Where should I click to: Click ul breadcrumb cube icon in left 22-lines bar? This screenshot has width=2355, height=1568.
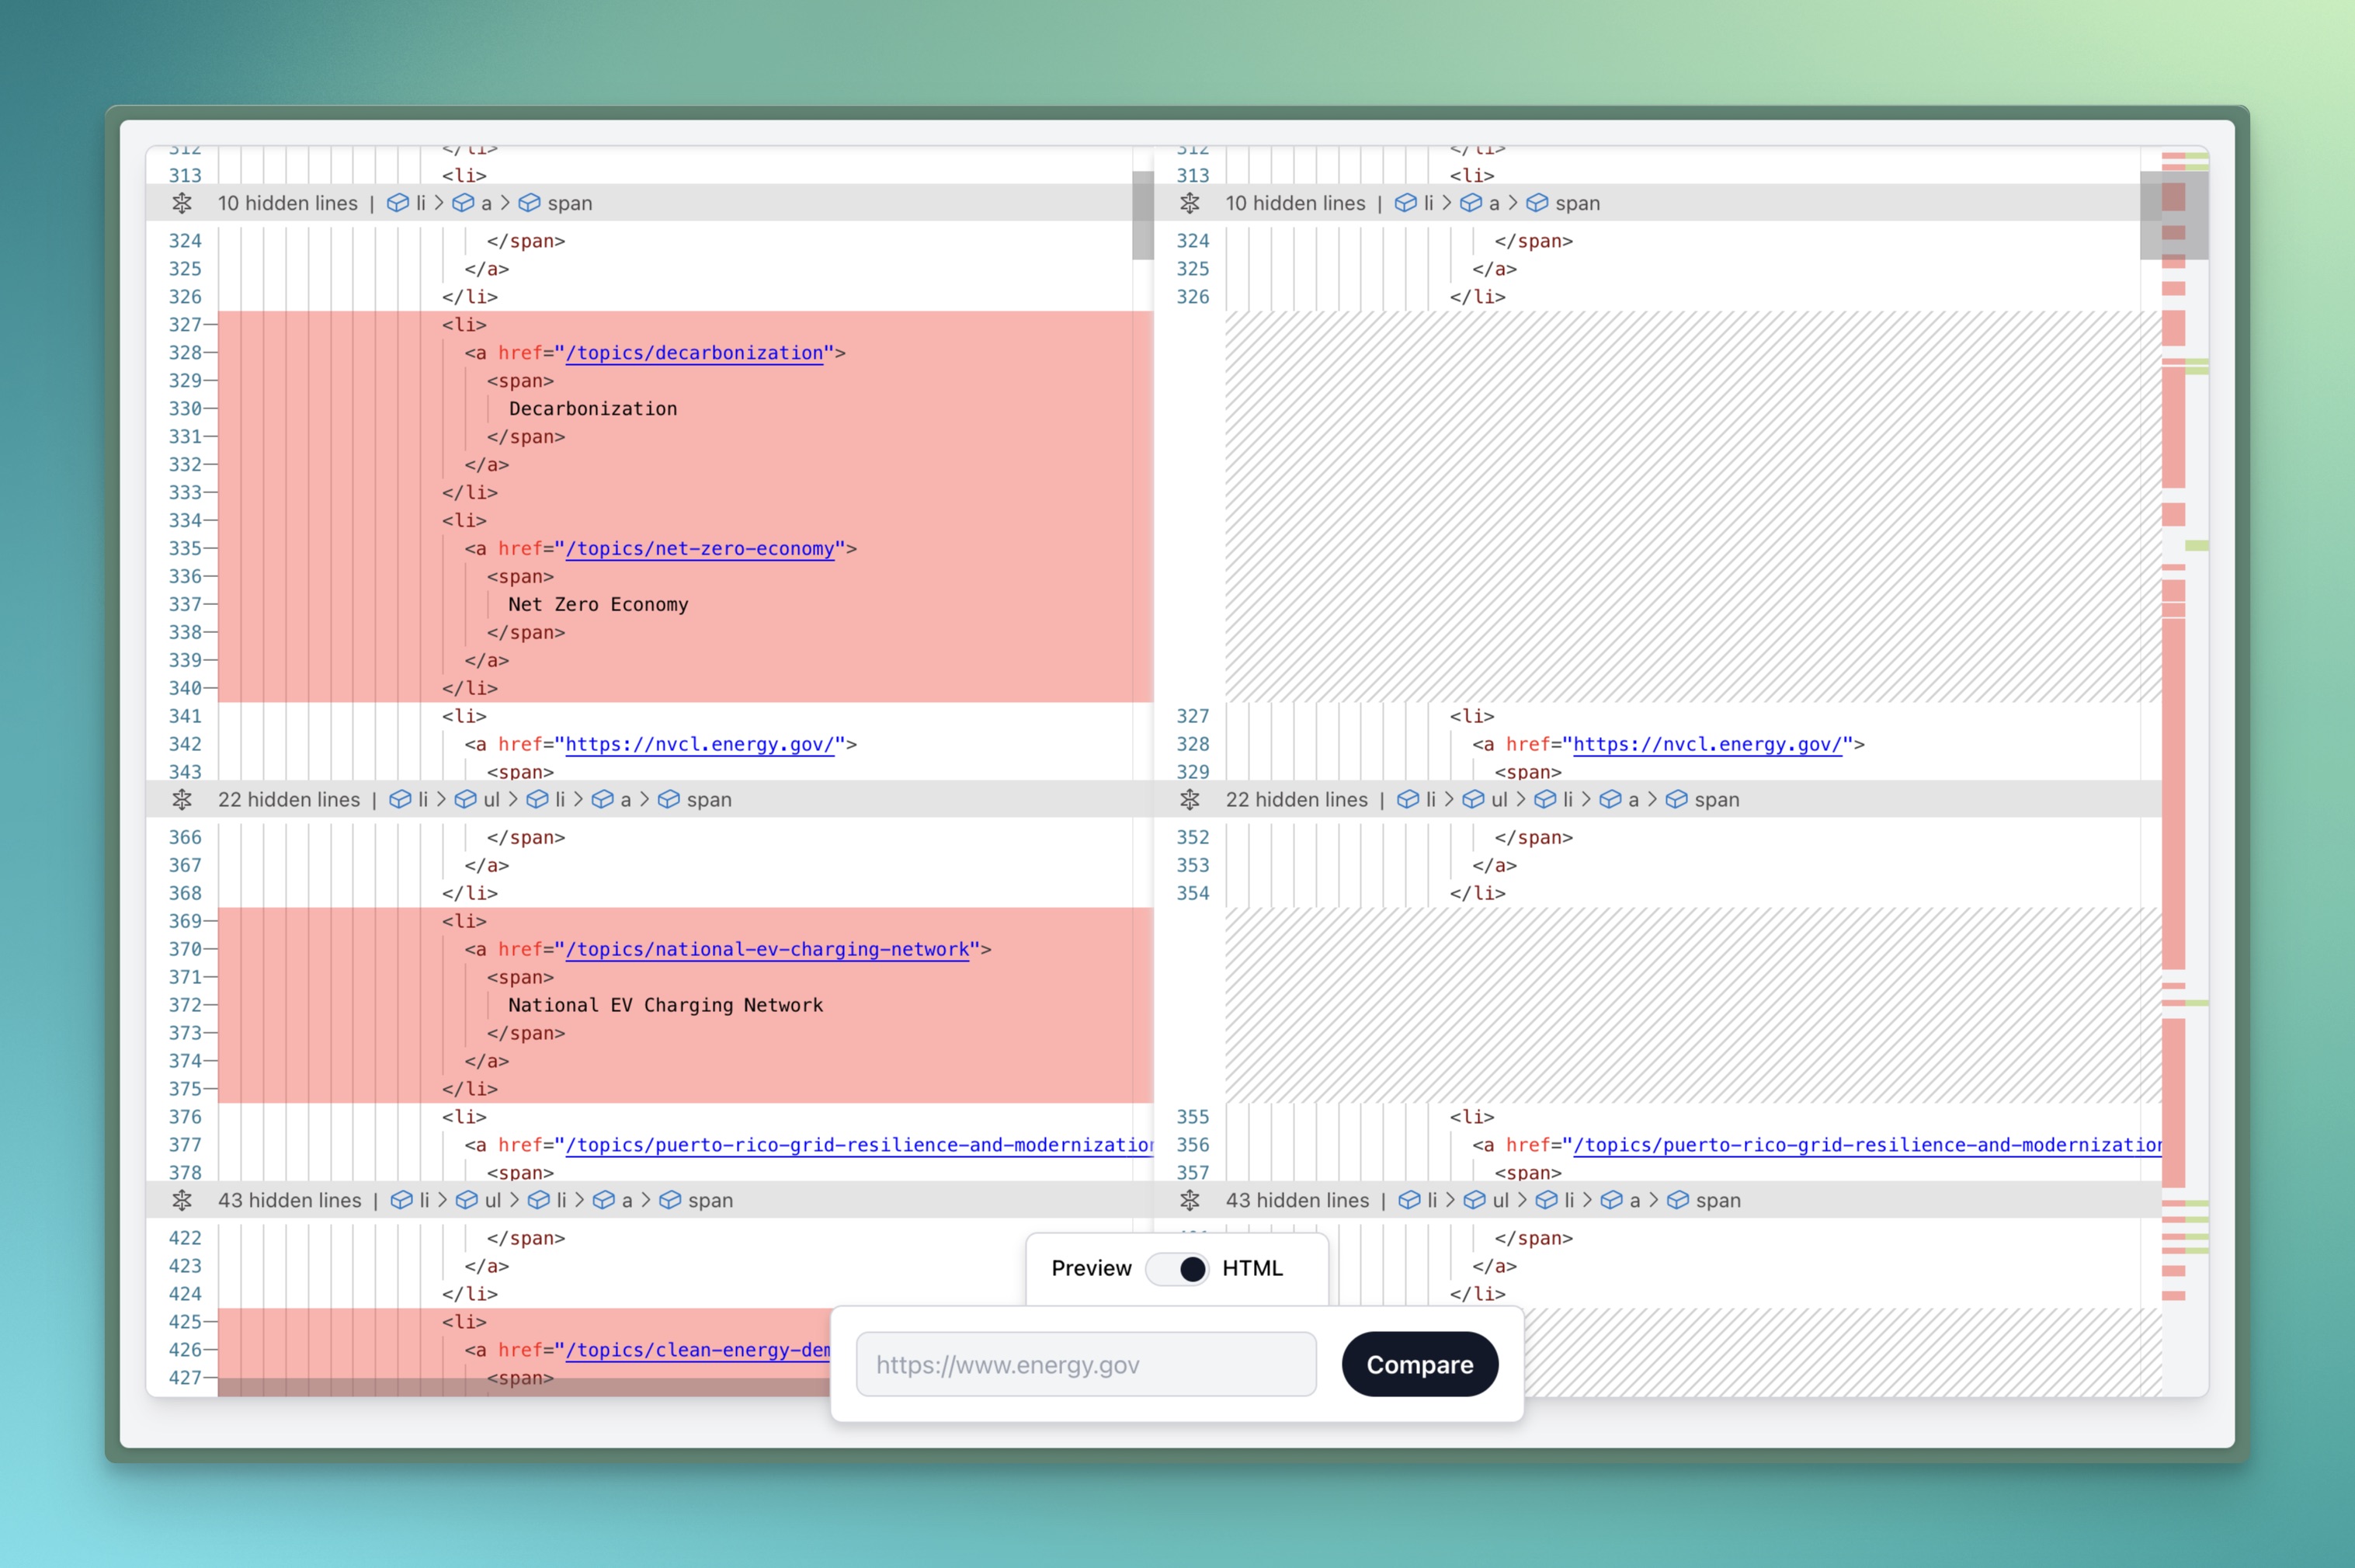coord(466,799)
